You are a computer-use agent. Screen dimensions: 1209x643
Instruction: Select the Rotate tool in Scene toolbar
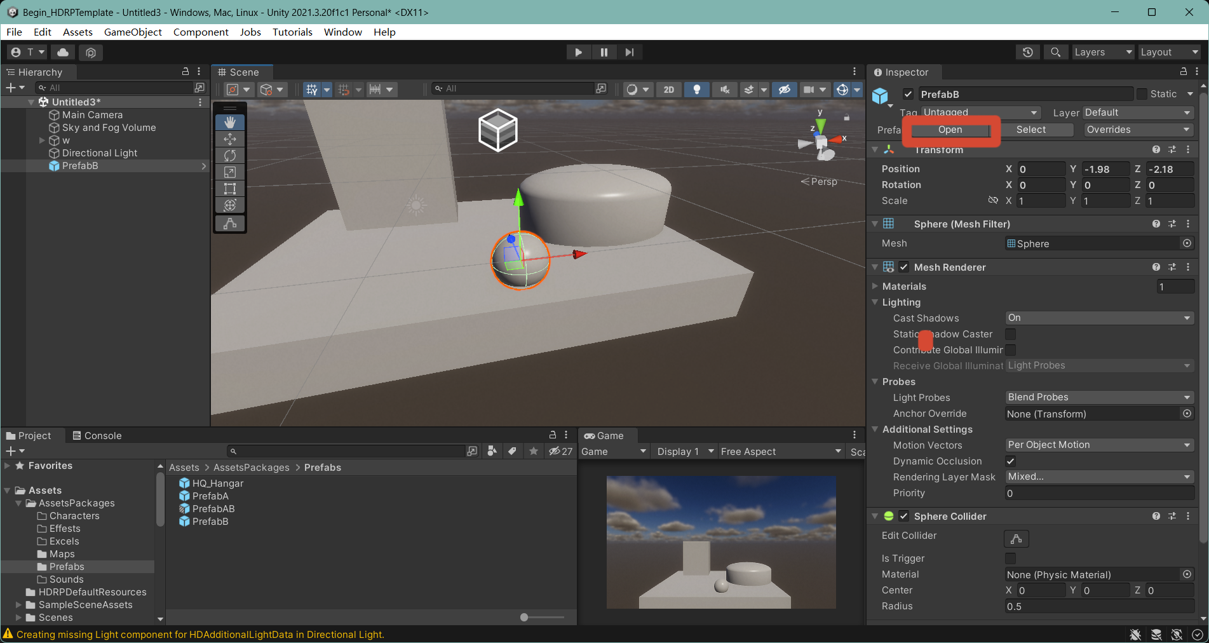230,155
